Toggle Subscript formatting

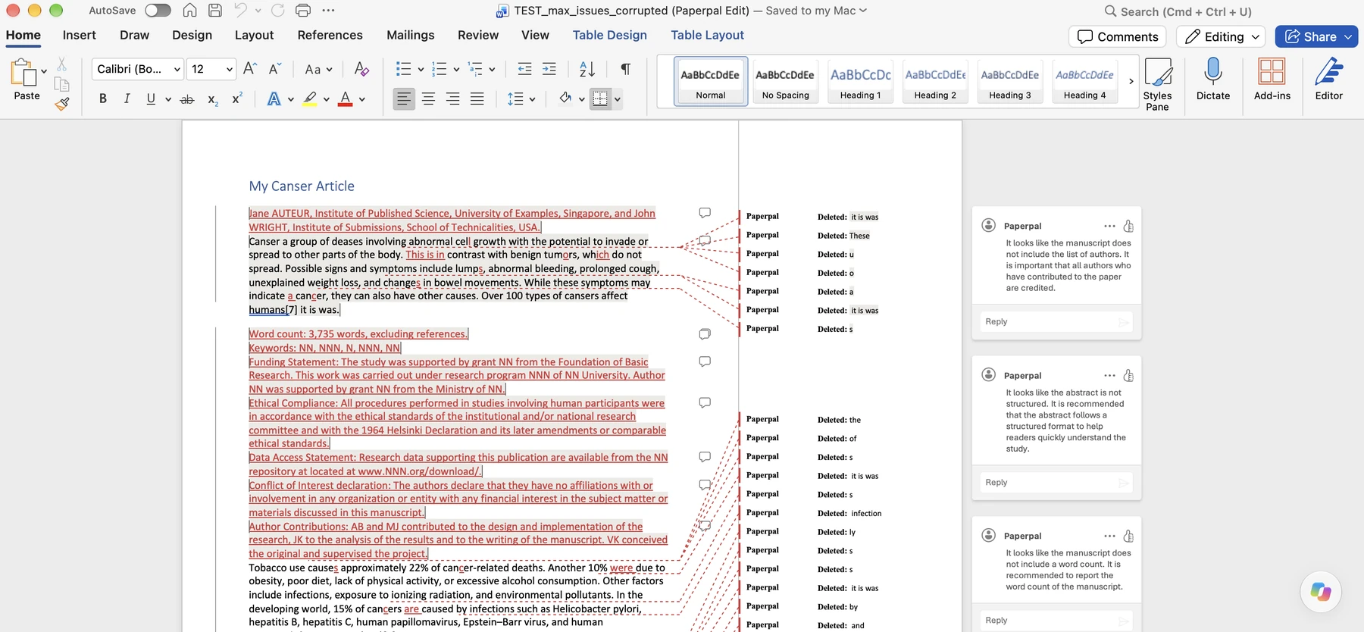(213, 99)
